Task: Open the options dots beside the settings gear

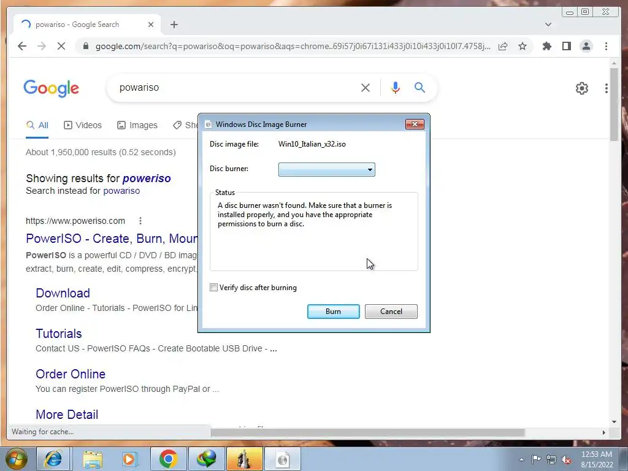Action: coord(607,88)
